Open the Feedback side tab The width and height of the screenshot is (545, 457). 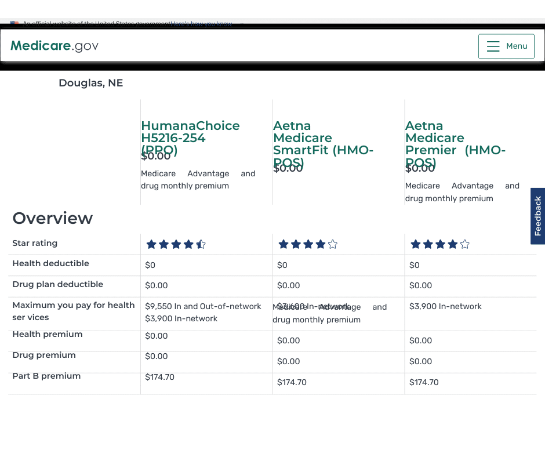pos(537,216)
